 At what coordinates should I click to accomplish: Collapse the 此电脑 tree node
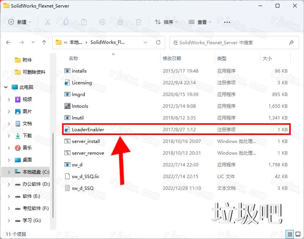click(5, 87)
